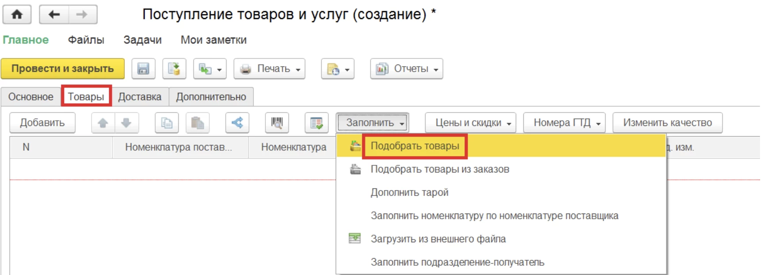775x275 pixels.
Task: Open the Печать dropdown
Action: pos(269,69)
